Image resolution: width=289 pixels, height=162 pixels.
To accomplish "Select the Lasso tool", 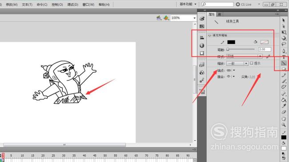I will [x=284, y=44].
